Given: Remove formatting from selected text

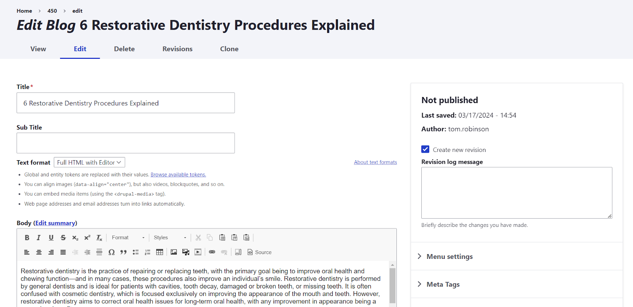Looking at the screenshot, I should [99, 238].
